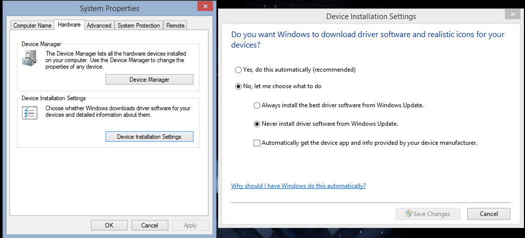525x238 pixels.
Task: Click the Device Installation Settings button
Action: 149,136
